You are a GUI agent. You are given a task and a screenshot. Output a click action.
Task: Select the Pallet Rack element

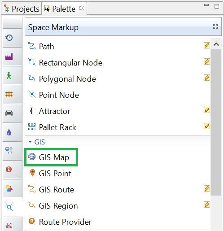click(x=52, y=127)
